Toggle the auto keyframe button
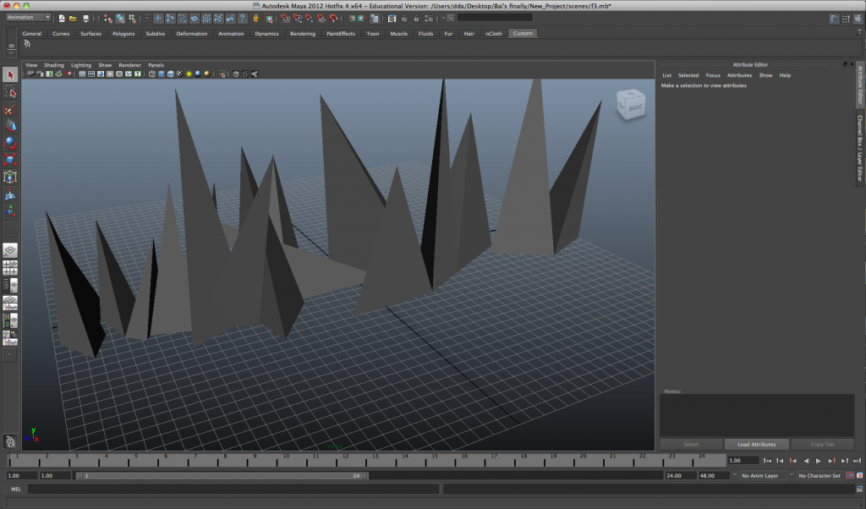The height and width of the screenshot is (509, 866). (848, 476)
